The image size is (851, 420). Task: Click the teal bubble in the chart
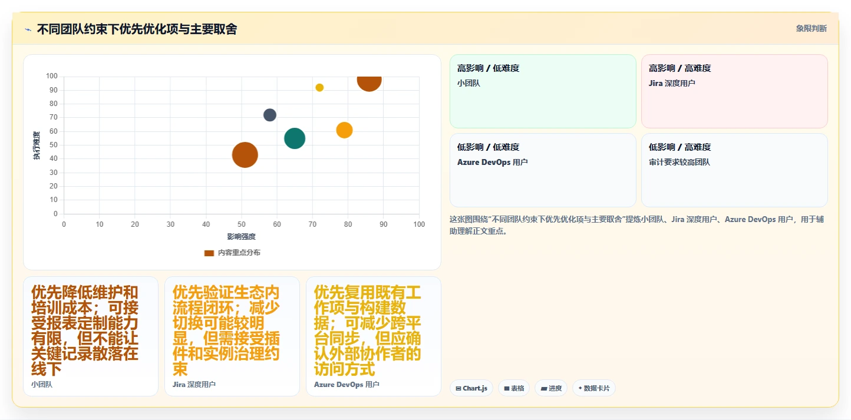[x=295, y=138]
